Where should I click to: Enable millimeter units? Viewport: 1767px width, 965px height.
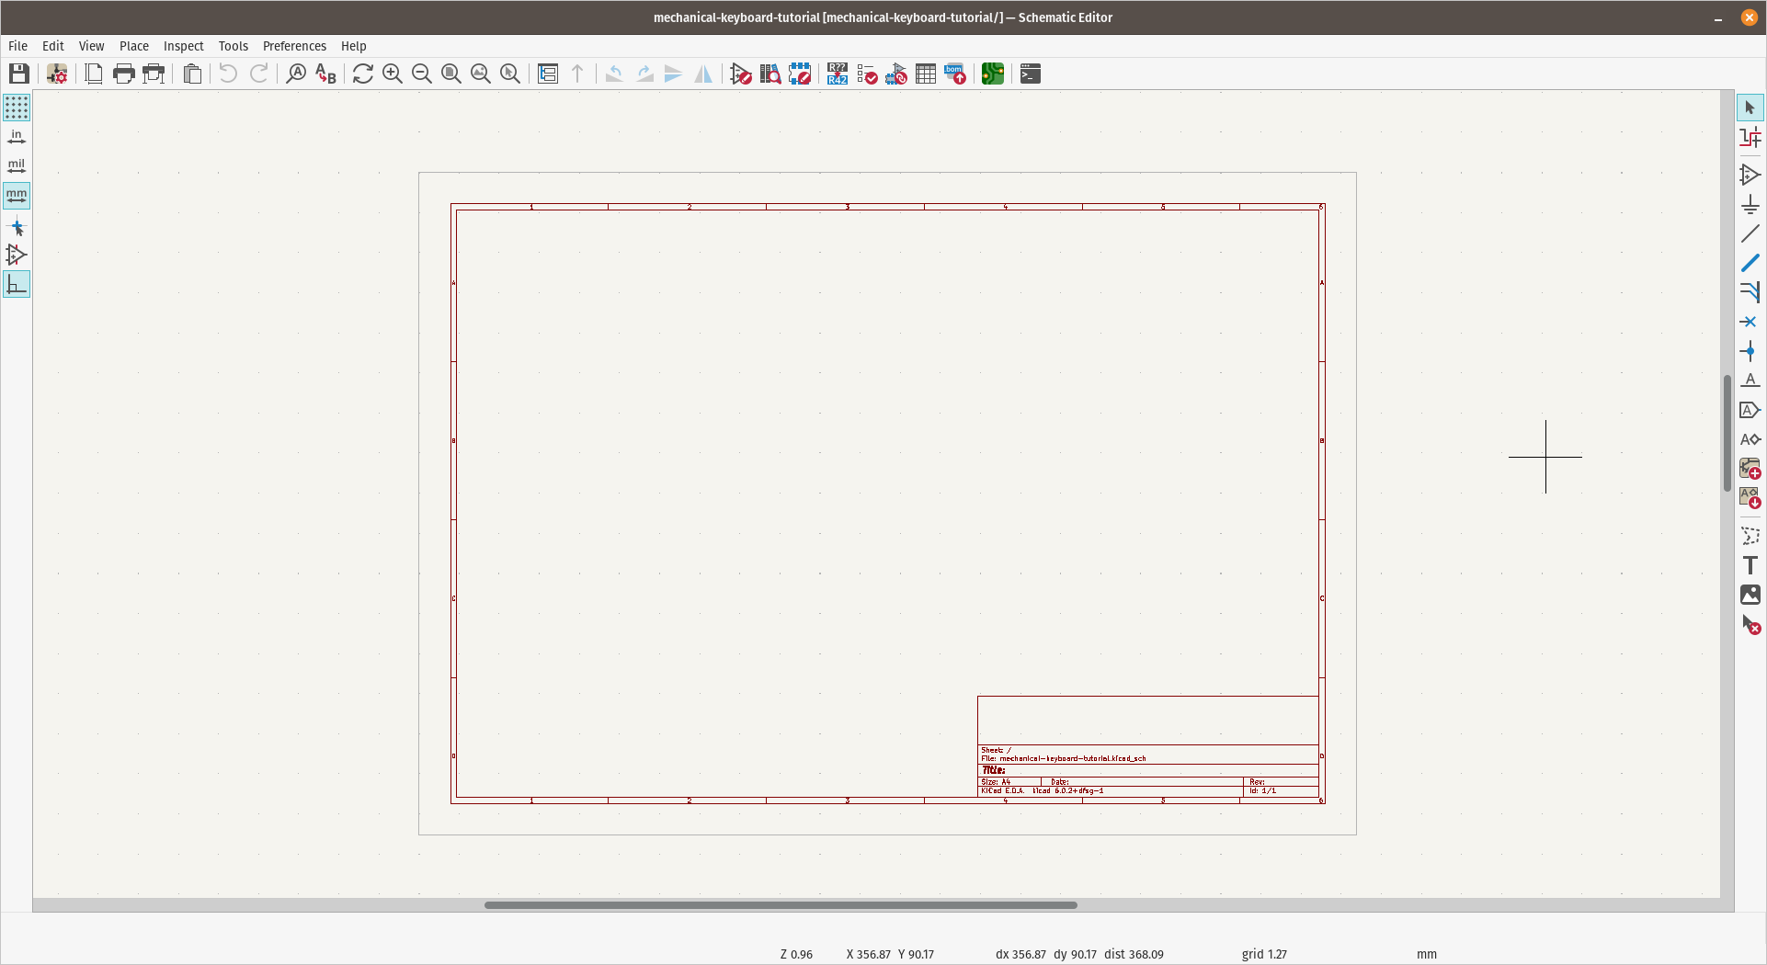[x=17, y=195]
